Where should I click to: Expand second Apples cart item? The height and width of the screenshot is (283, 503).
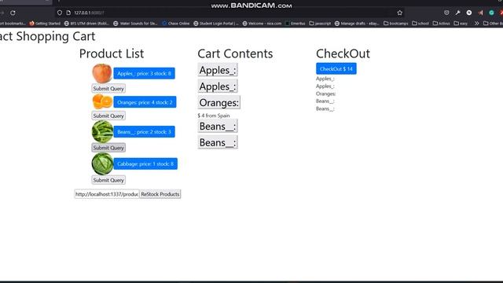[218, 86]
